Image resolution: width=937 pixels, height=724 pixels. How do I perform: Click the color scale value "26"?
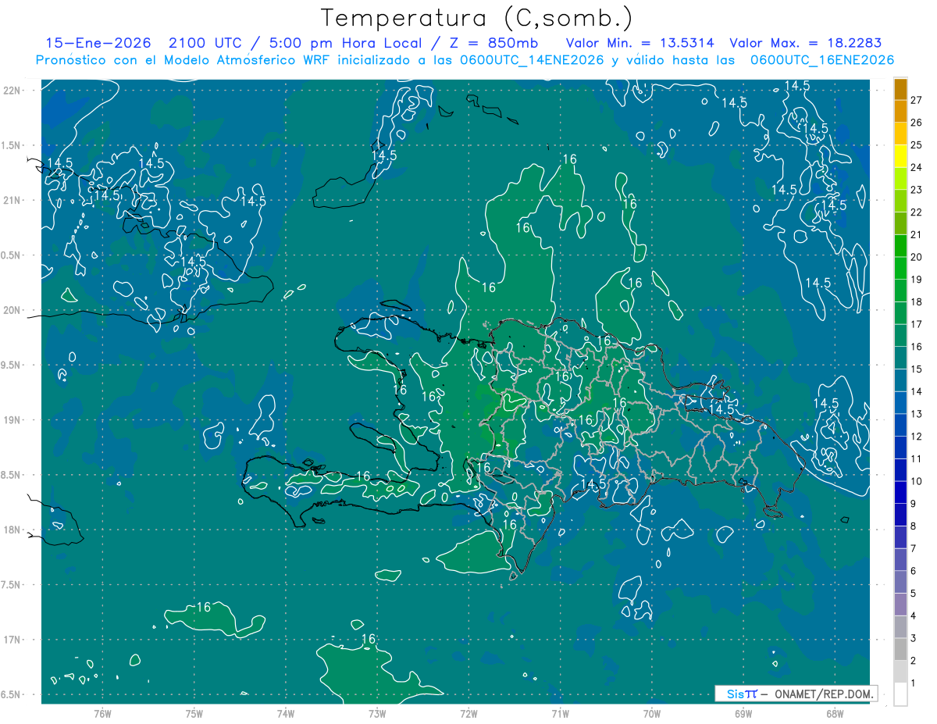tap(917, 123)
